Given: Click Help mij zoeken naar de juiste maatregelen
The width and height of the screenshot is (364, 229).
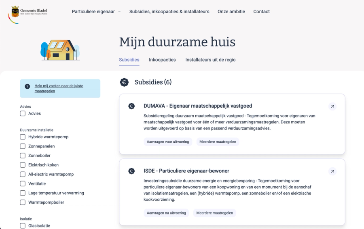Looking at the screenshot, I should click(59, 88).
